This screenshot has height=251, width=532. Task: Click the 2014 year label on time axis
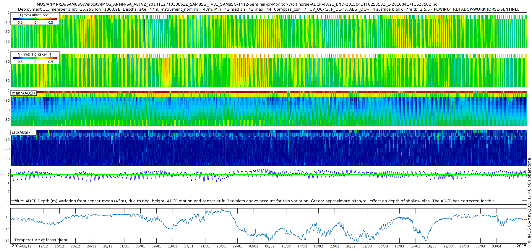pyautogui.click(x=17, y=246)
